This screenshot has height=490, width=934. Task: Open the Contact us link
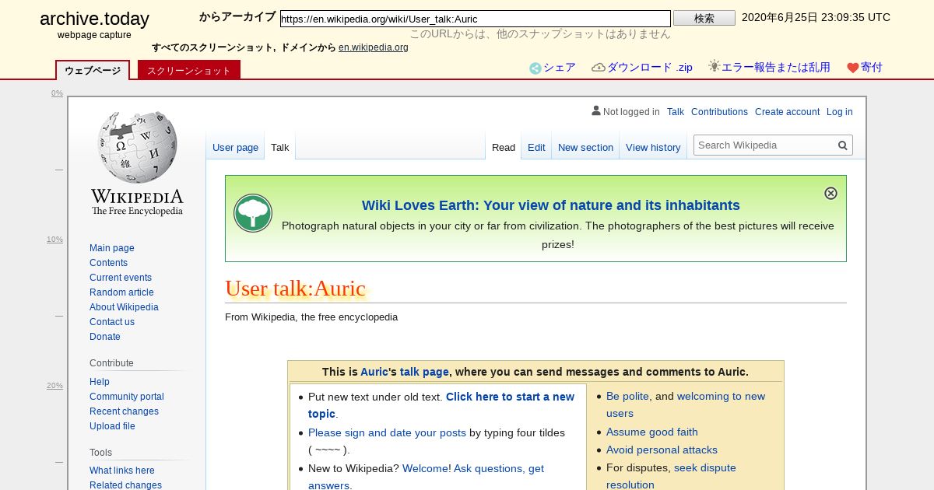coord(112,322)
